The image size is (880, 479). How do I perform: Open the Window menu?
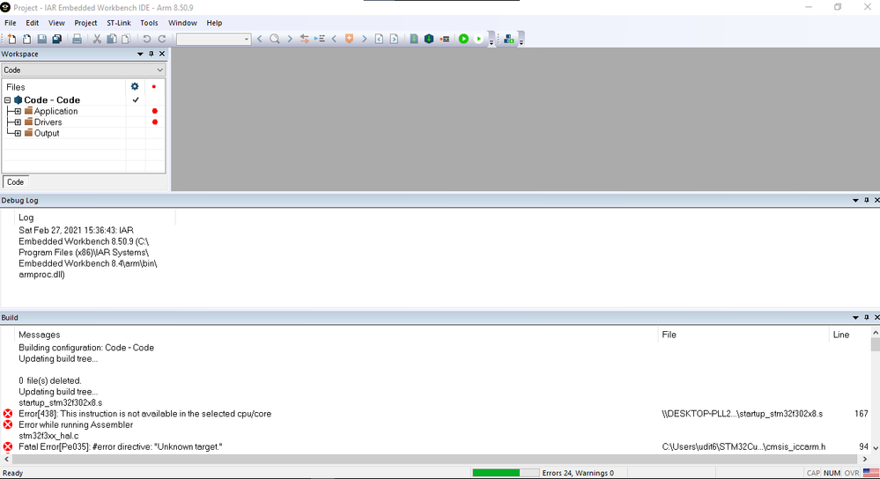click(x=182, y=23)
